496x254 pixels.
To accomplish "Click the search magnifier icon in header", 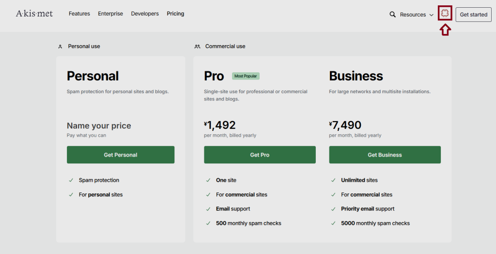I will click(x=393, y=15).
